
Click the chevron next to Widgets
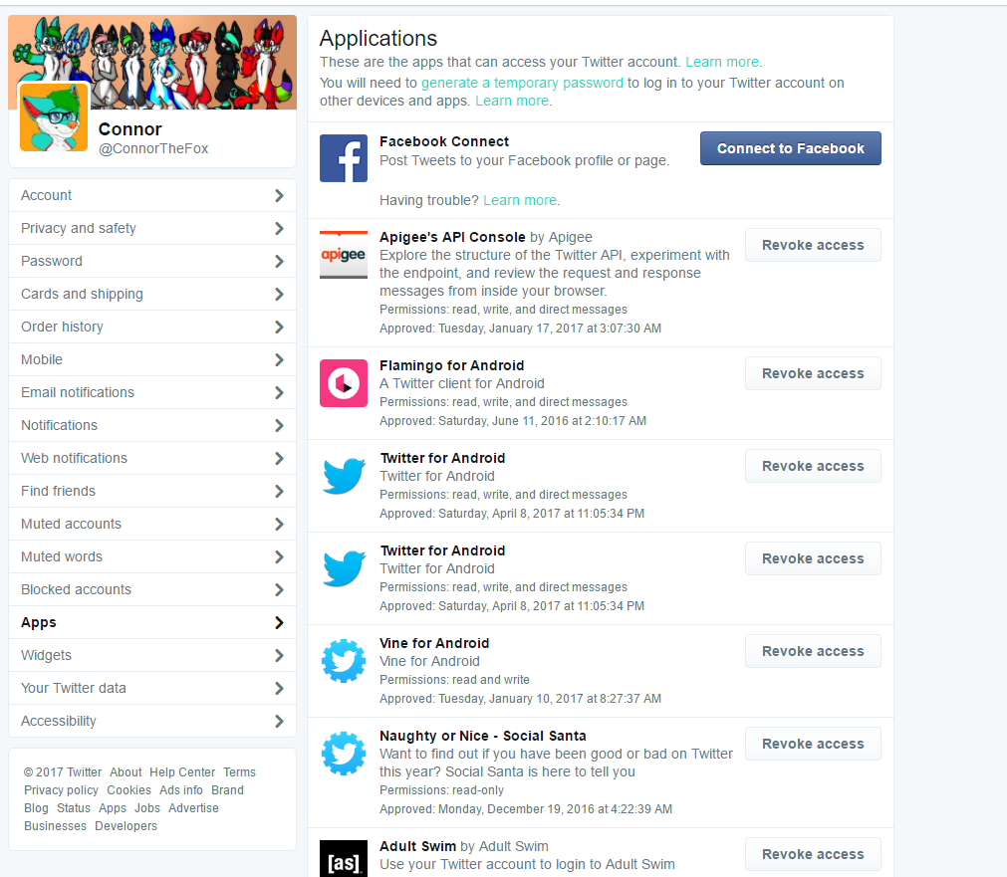[x=279, y=655]
